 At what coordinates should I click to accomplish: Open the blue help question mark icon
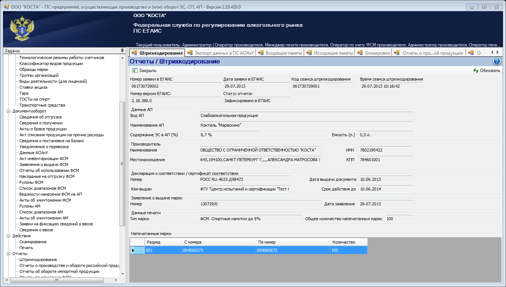497,62
